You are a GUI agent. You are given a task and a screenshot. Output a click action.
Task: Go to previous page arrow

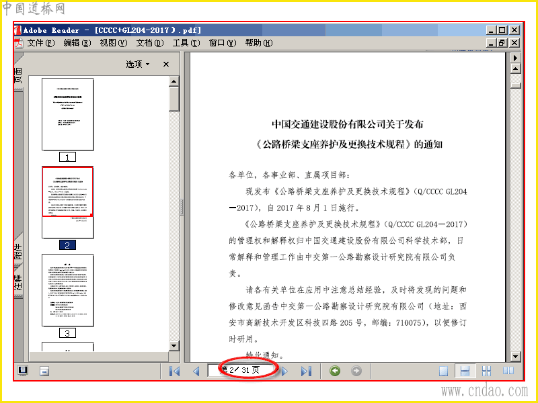pos(196,371)
